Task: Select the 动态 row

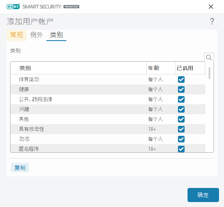Action: point(108,139)
